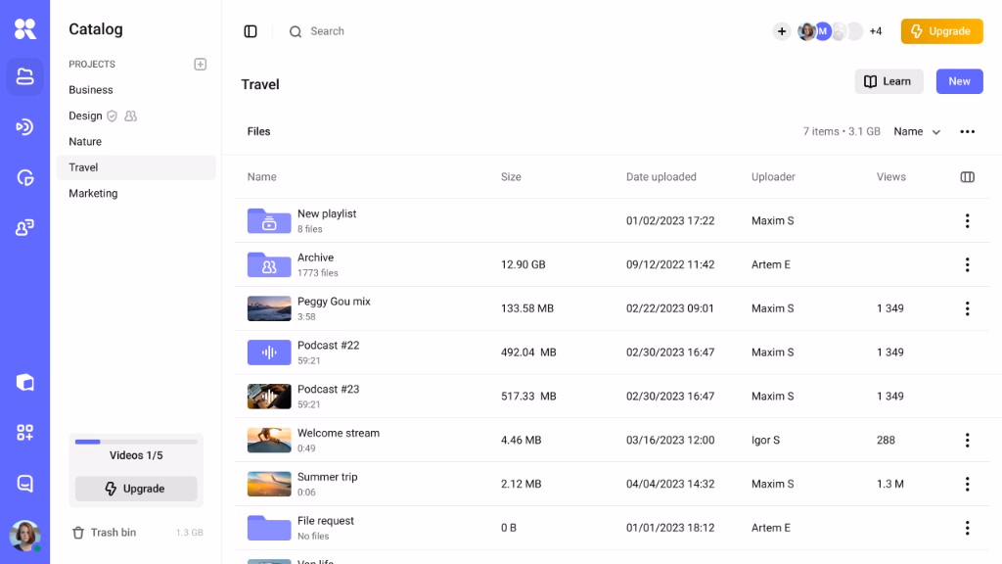Select the Travel project
1002x564 pixels.
click(x=136, y=167)
